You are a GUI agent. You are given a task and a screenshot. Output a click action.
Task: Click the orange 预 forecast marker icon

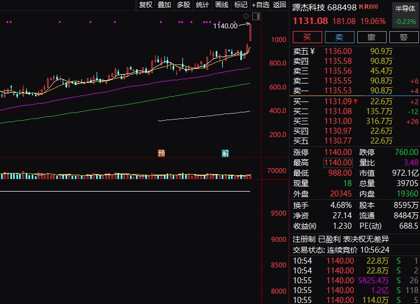click(x=161, y=153)
